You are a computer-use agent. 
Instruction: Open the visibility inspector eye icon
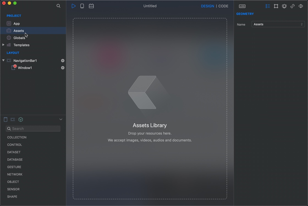(x=301, y=6)
